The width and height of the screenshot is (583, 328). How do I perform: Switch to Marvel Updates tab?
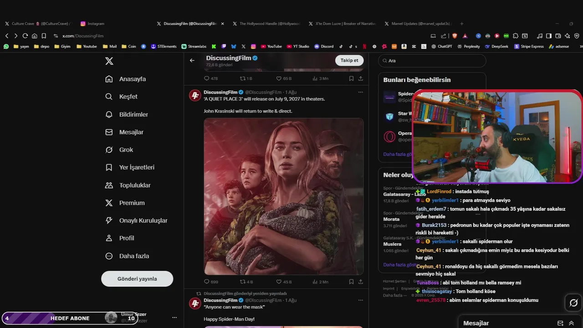[418, 24]
